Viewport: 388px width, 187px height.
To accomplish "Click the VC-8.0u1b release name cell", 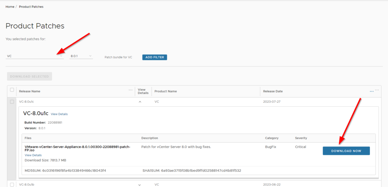I will pos(26,185).
